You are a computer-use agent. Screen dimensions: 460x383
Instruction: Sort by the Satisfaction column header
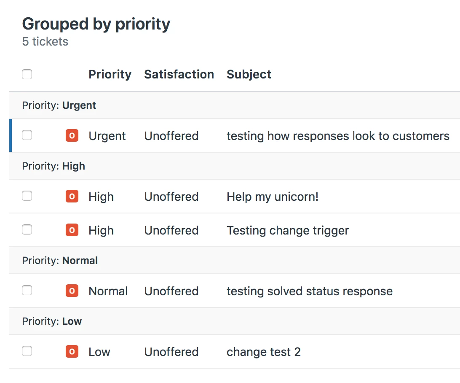179,75
